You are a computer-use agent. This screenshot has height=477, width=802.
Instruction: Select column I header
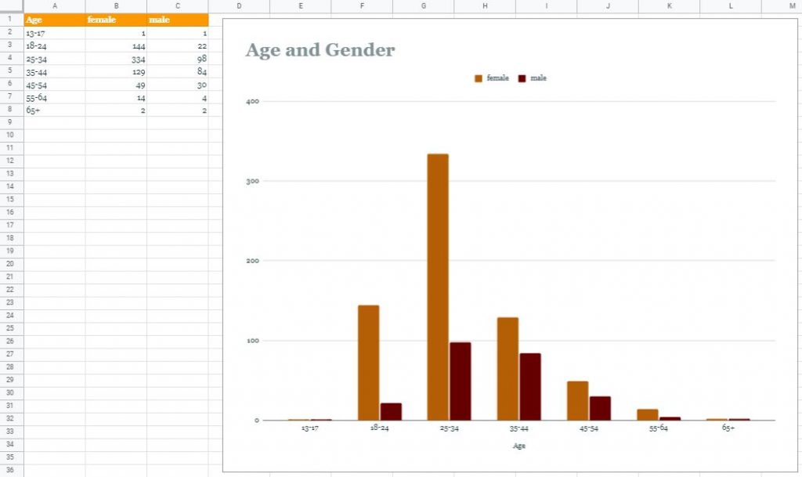(546, 6)
